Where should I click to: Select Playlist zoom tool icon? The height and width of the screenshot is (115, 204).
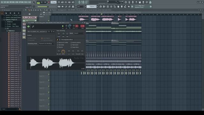(x=45, y=10)
